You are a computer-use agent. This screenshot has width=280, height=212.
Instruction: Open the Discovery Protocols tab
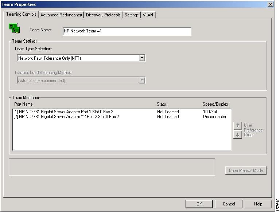[103, 15]
